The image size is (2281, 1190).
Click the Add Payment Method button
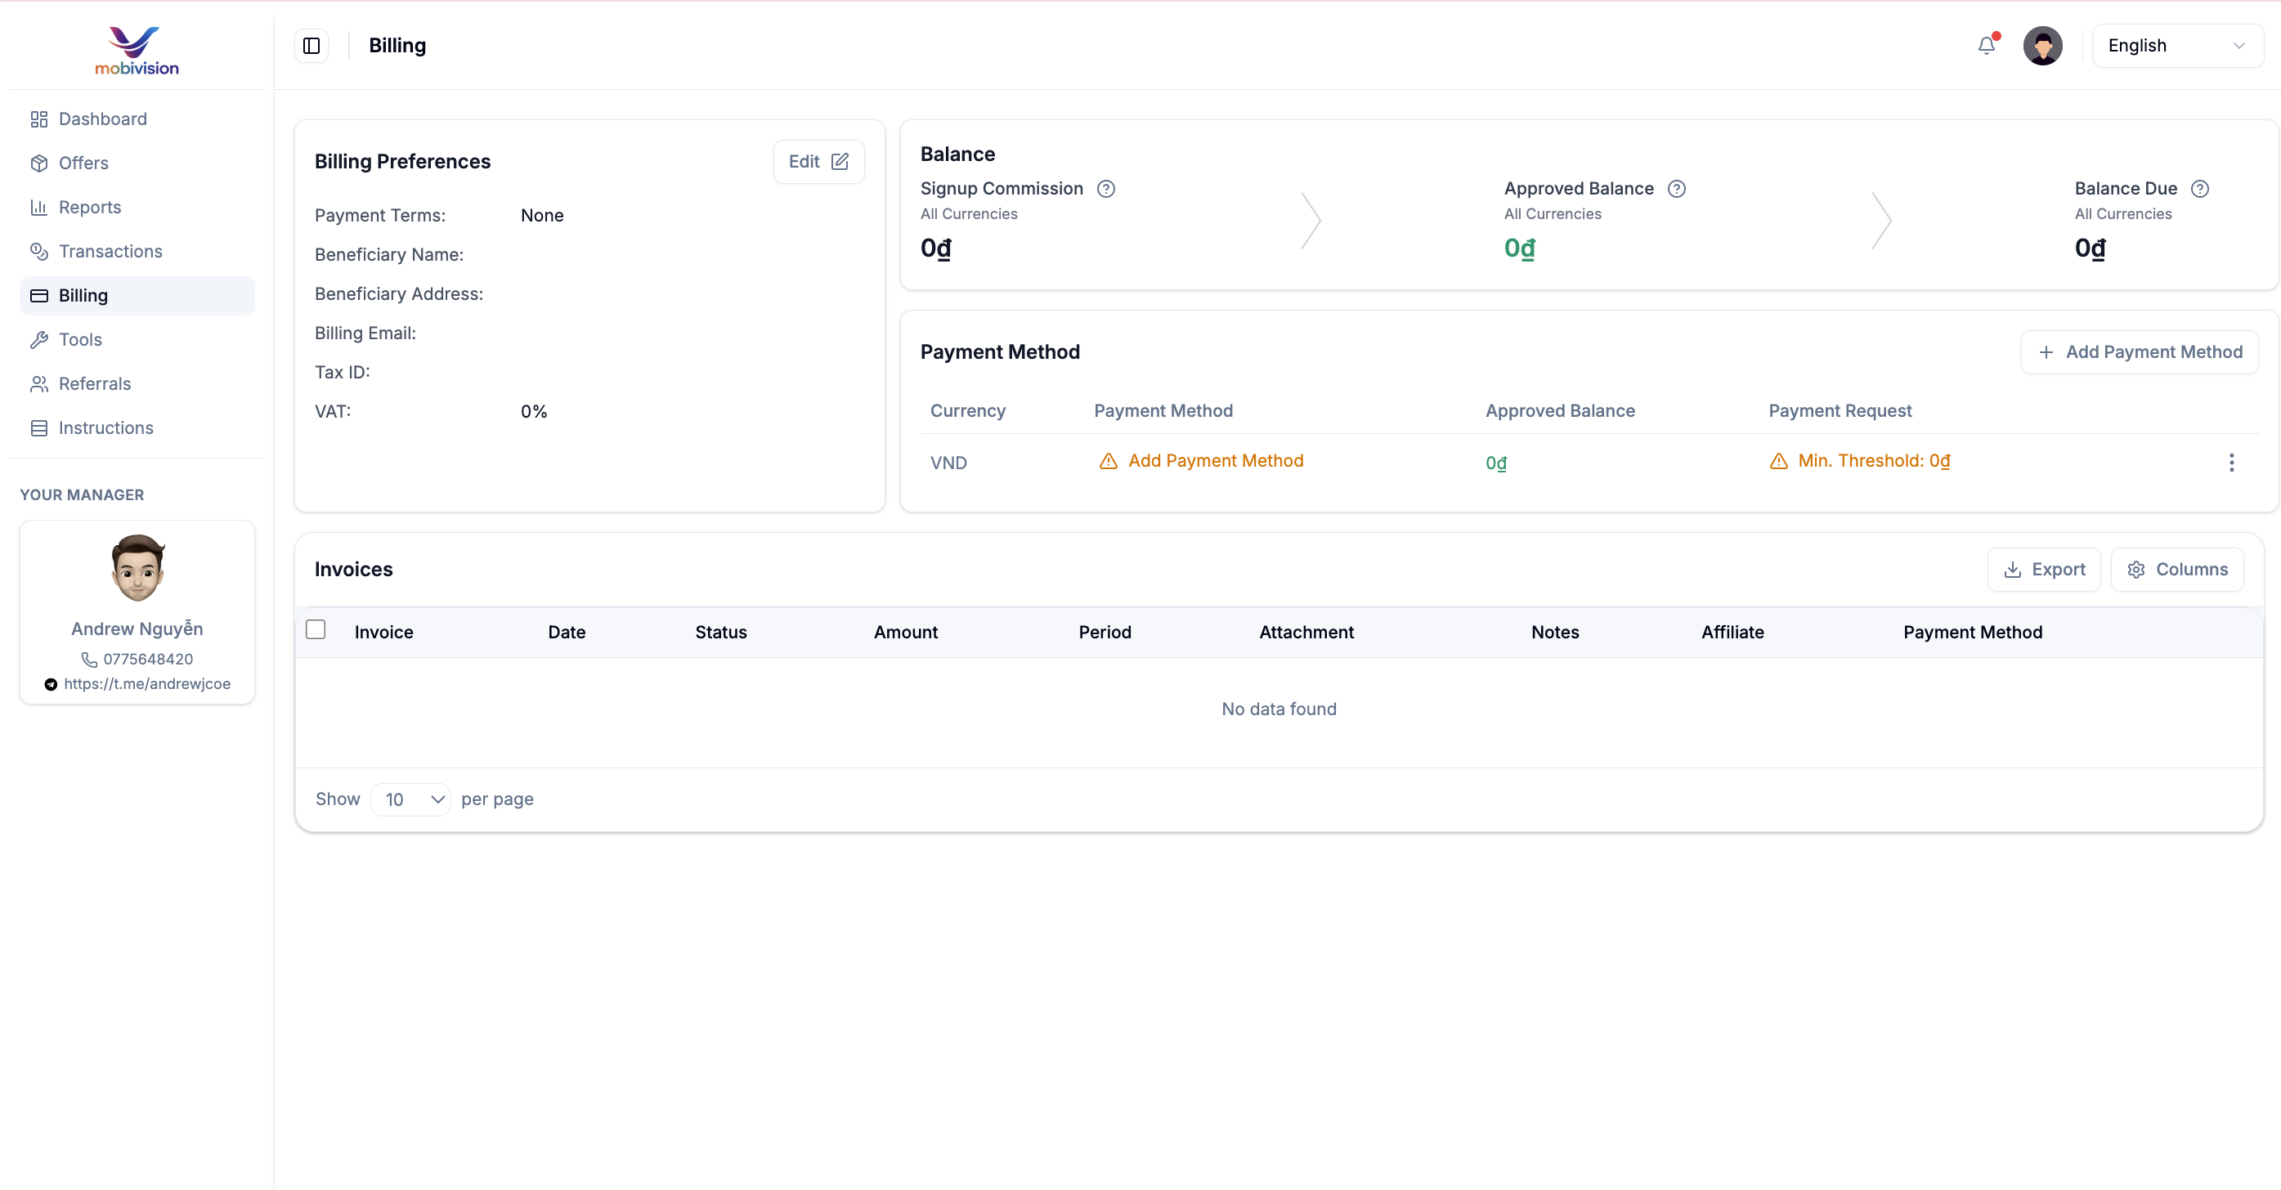point(2140,352)
